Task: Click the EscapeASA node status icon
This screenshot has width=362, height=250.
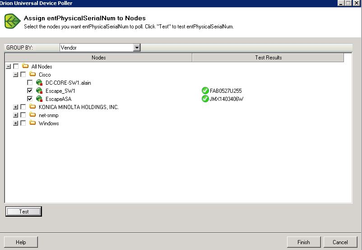Action: (39, 99)
